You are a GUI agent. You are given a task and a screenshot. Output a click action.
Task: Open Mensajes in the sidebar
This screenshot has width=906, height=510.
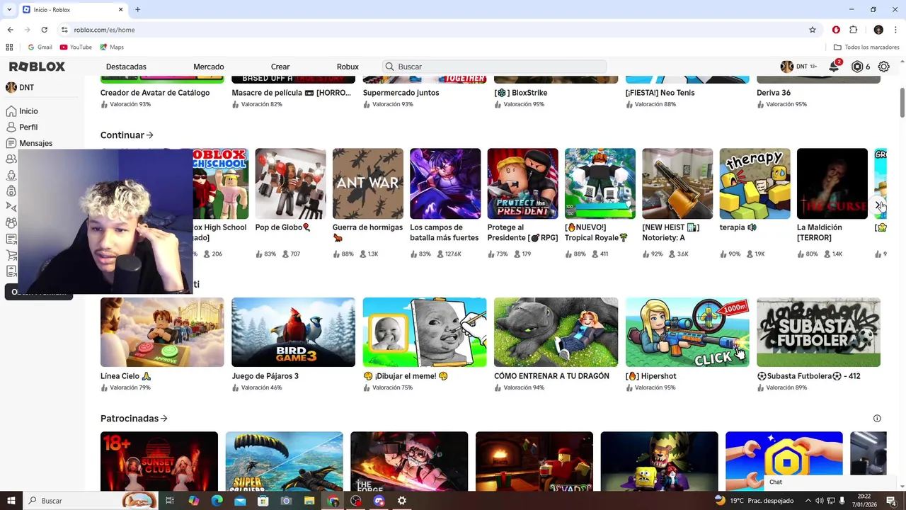pos(29,143)
